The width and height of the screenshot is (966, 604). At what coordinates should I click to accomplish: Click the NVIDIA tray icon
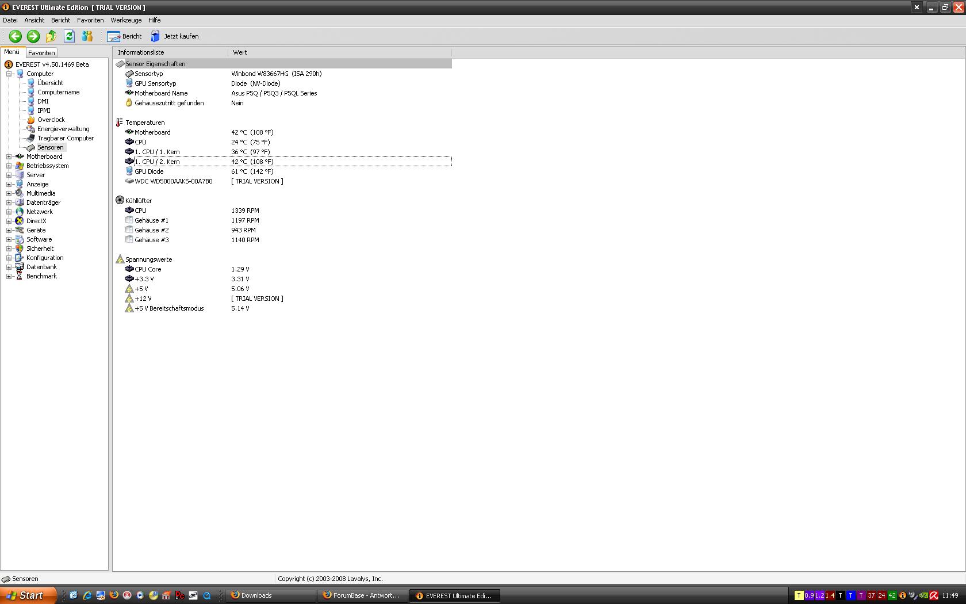tap(923, 595)
